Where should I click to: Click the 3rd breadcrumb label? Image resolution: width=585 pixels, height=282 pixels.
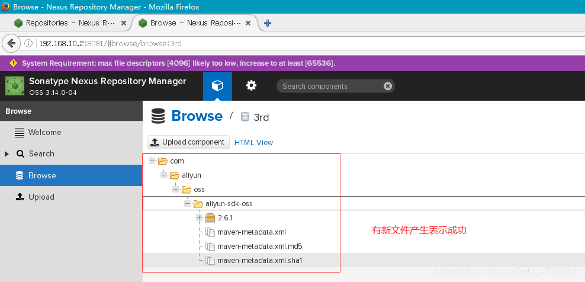[x=261, y=117]
